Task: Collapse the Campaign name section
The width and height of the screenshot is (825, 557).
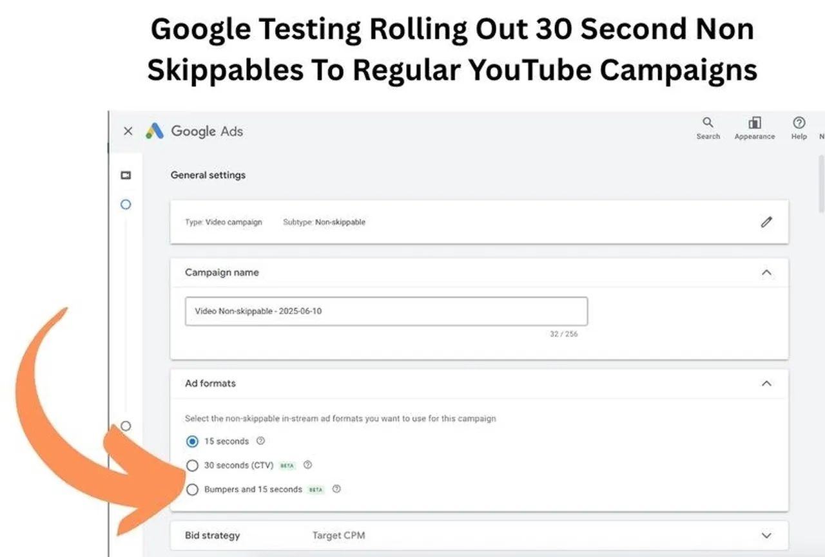Action: (x=766, y=272)
